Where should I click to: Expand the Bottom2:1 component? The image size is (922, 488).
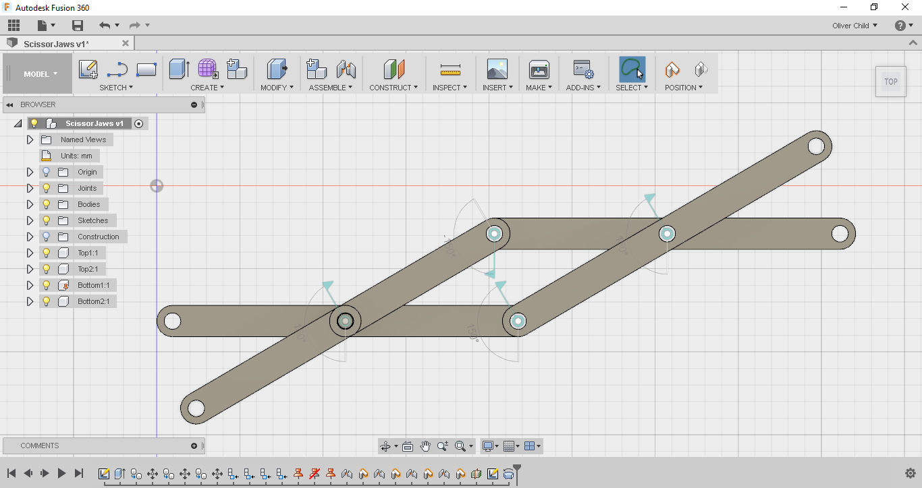click(30, 301)
